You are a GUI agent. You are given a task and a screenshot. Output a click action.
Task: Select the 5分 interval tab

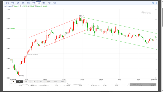click(39, 3)
